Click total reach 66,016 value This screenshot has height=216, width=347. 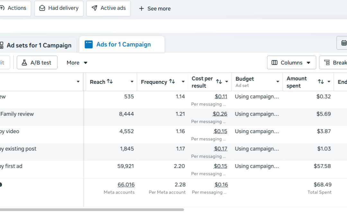click(126, 185)
